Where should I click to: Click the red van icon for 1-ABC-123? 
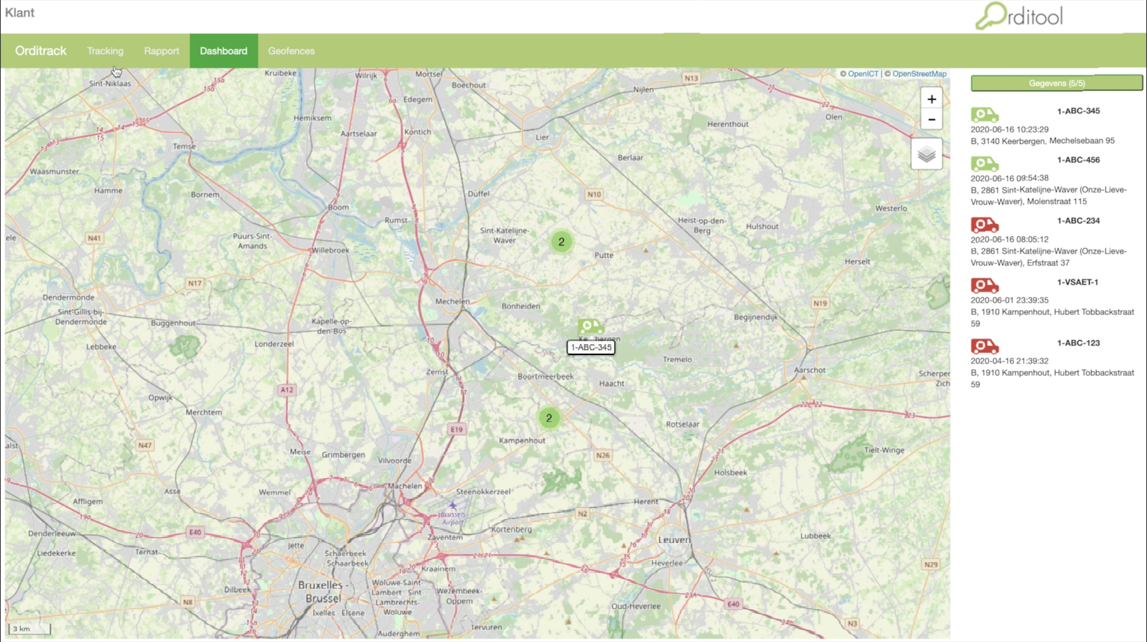985,346
